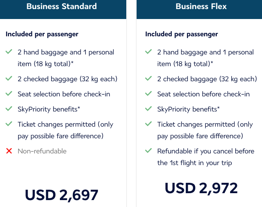Click Business Standard ticket changes permitted text
The image size is (262, 207).
point(65,130)
